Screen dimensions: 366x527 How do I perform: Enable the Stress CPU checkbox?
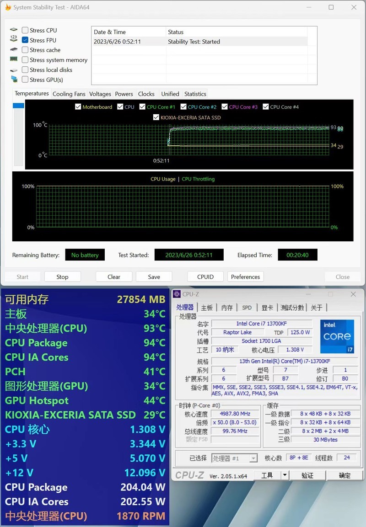click(25, 30)
